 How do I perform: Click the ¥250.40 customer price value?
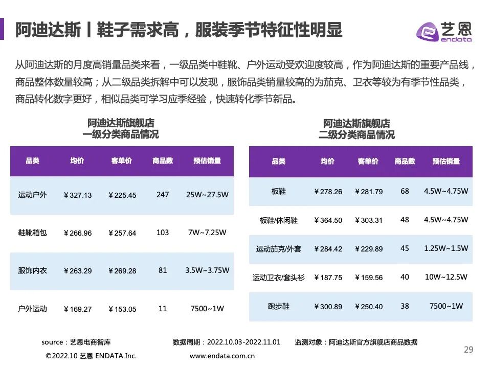click(369, 307)
